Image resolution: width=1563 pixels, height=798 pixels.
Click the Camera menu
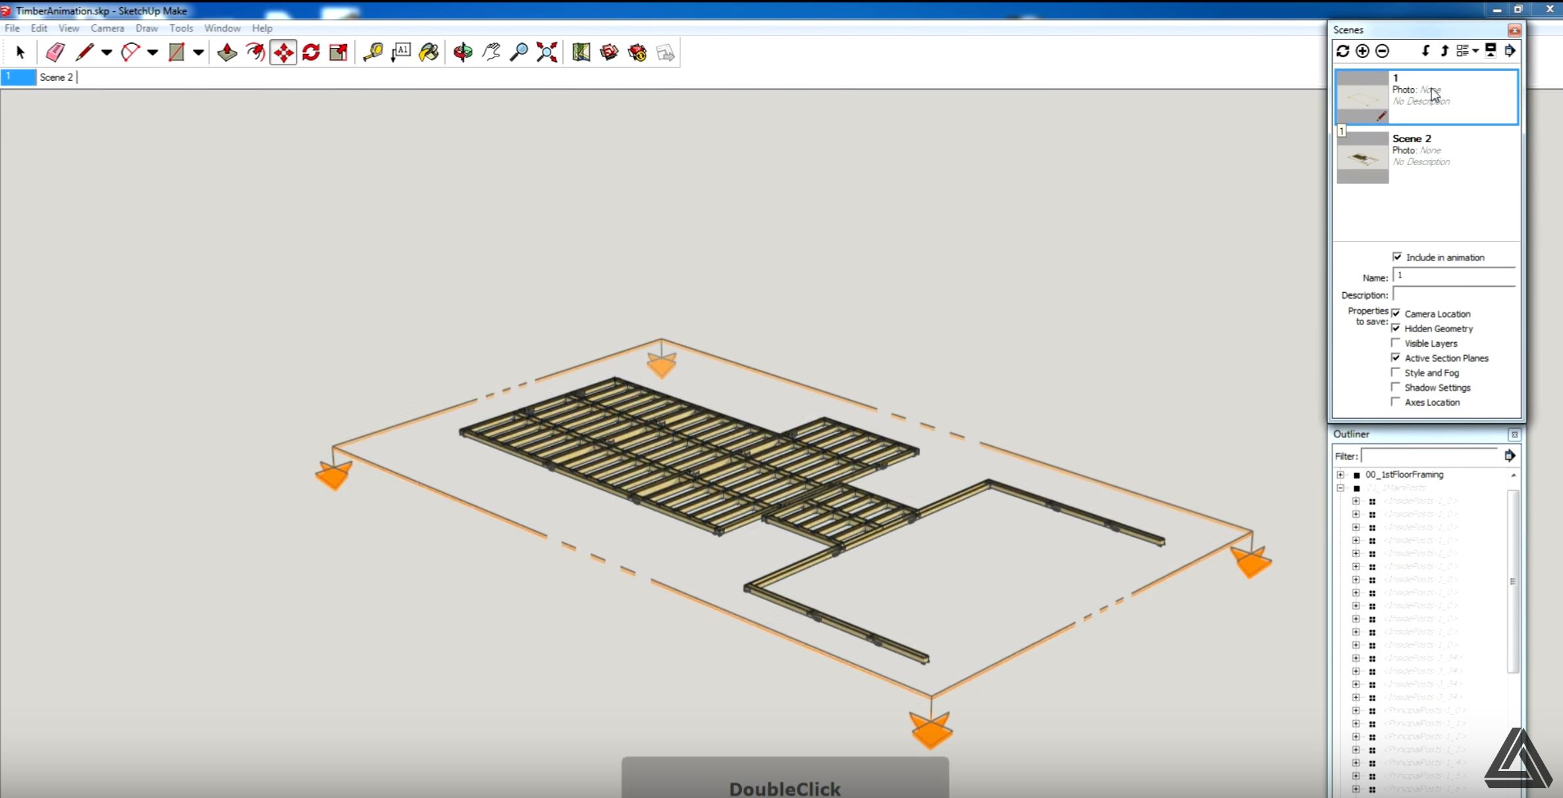(x=106, y=28)
